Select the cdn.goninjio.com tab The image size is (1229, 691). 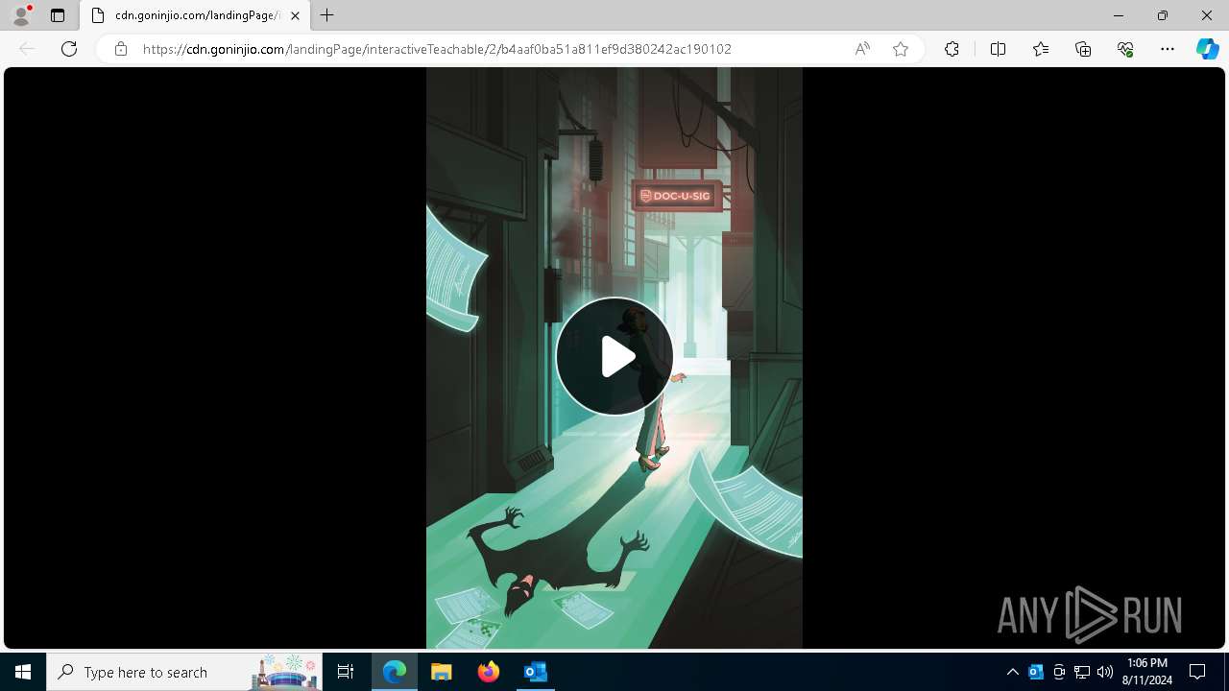pyautogui.click(x=197, y=15)
